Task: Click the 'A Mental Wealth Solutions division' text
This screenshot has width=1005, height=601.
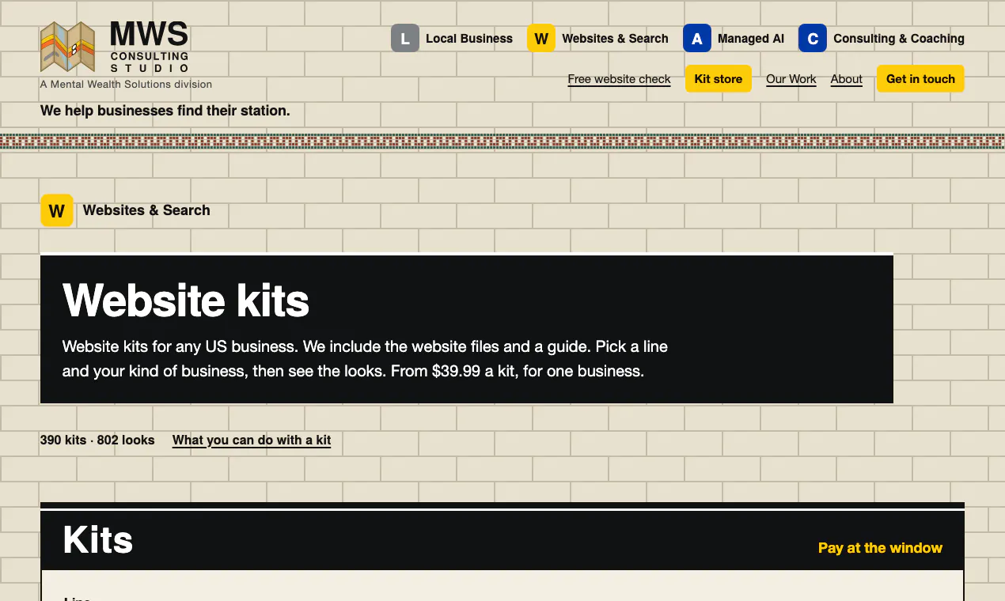Action: click(x=126, y=85)
